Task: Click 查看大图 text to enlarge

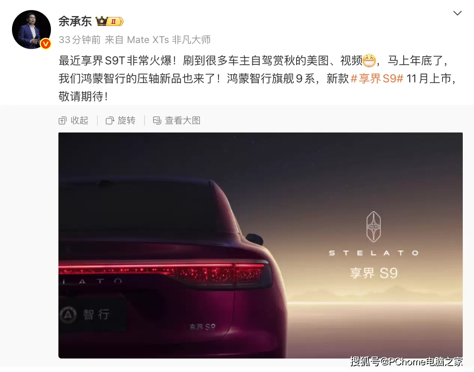Action: [x=183, y=121]
